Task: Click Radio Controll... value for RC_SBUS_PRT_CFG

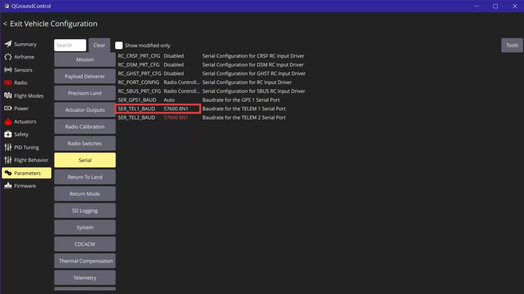Action: coord(182,91)
